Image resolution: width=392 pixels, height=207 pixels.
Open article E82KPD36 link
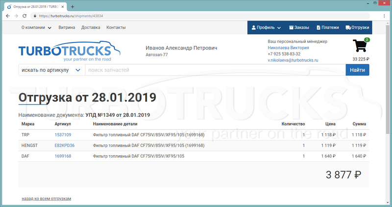pyautogui.click(x=65, y=145)
